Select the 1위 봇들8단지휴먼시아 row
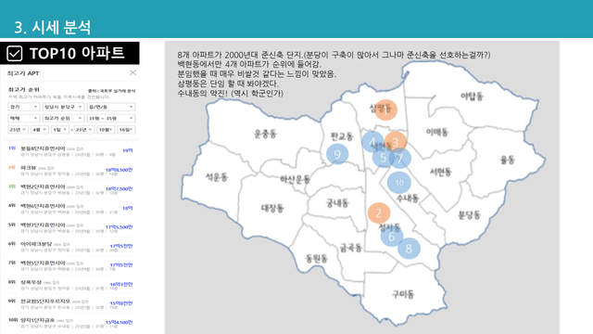 [70, 151]
